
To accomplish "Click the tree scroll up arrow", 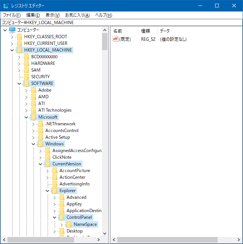I will [105, 30].
